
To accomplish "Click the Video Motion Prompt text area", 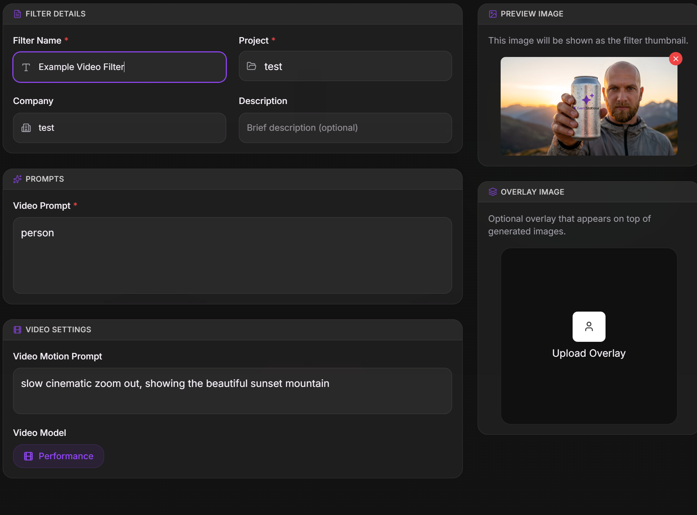I will [x=232, y=391].
